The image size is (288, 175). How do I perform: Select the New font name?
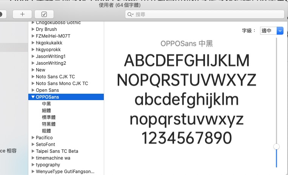point(40,70)
